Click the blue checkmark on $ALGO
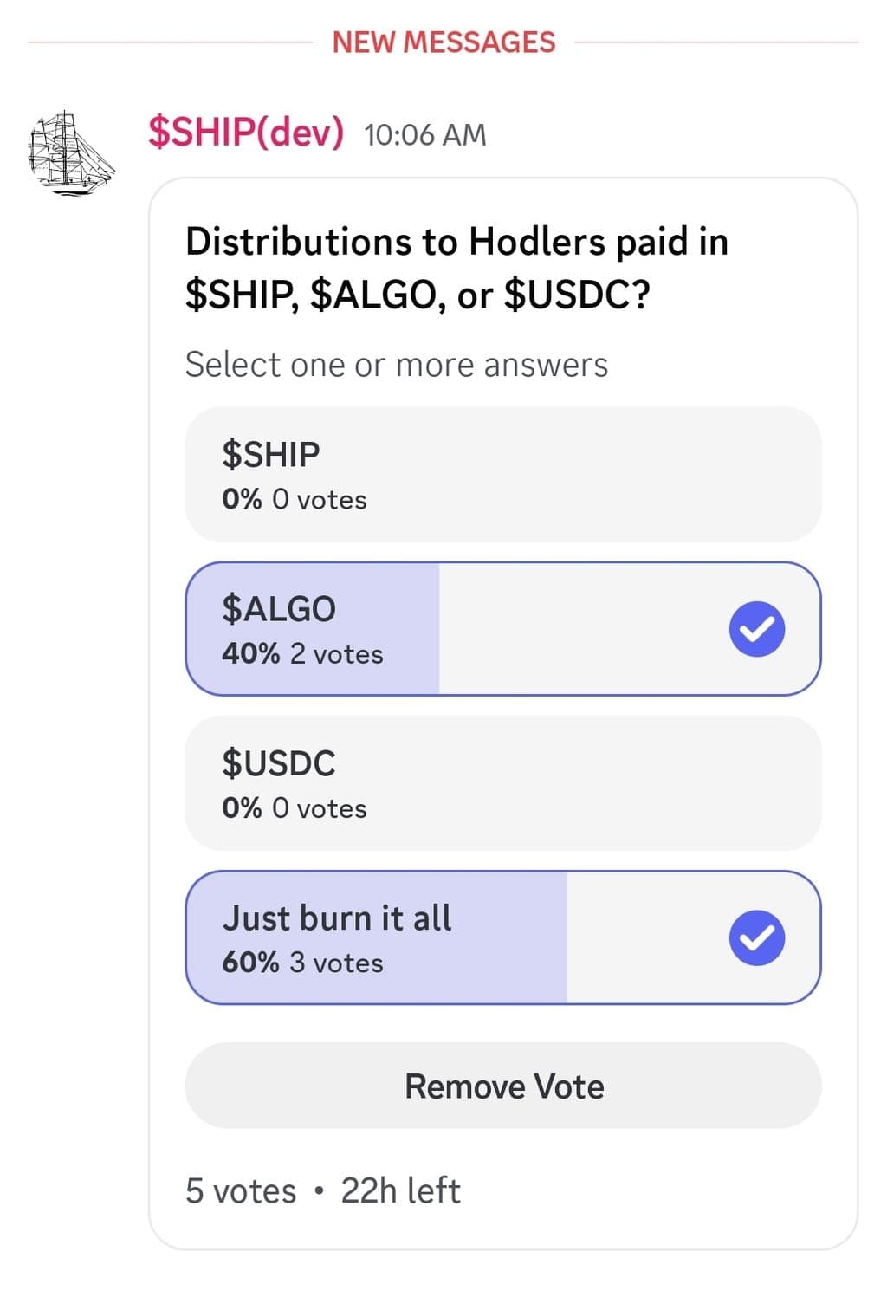Screen dimensions: 887x1310 coord(757,629)
